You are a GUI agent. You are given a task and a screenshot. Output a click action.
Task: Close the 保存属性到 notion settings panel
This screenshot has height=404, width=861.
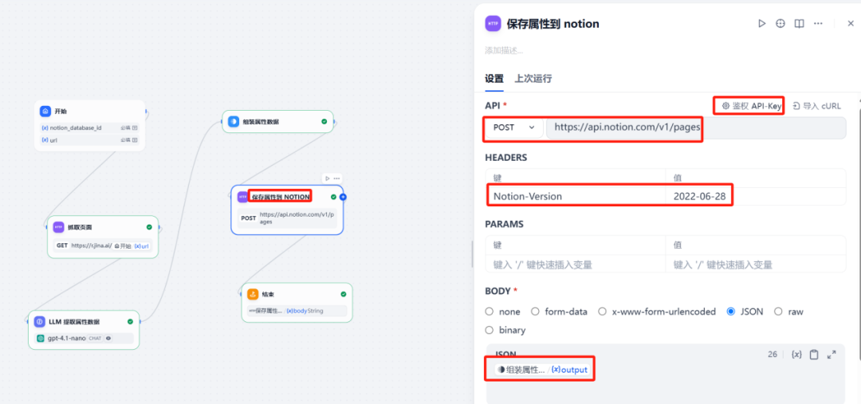tap(851, 24)
